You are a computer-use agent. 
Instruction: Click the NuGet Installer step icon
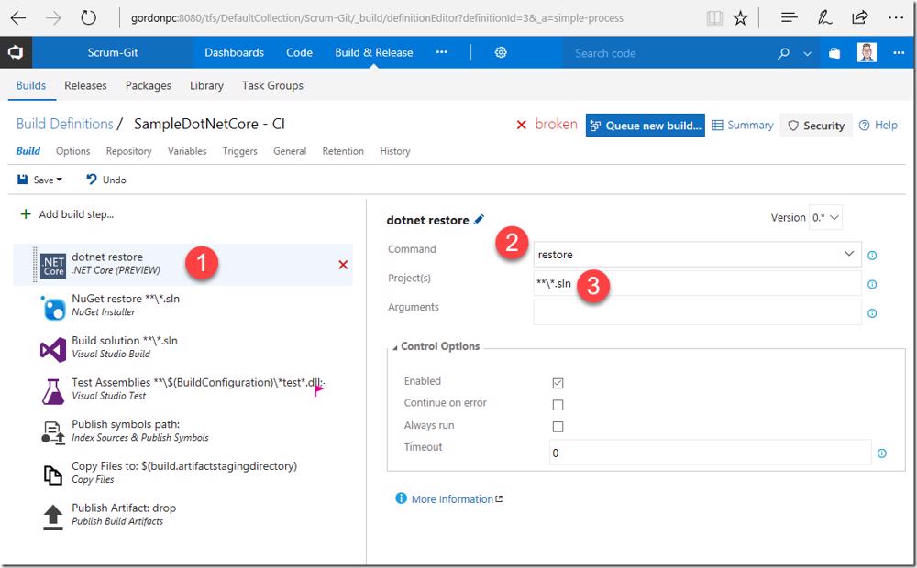tap(53, 308)
